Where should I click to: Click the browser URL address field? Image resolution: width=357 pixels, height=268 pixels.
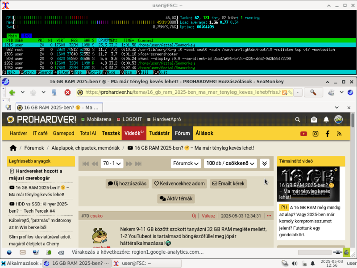coord(182,92)
